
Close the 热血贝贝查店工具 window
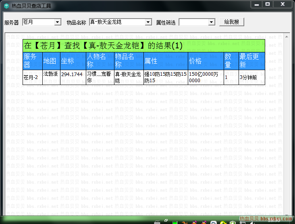click(283, 4)
